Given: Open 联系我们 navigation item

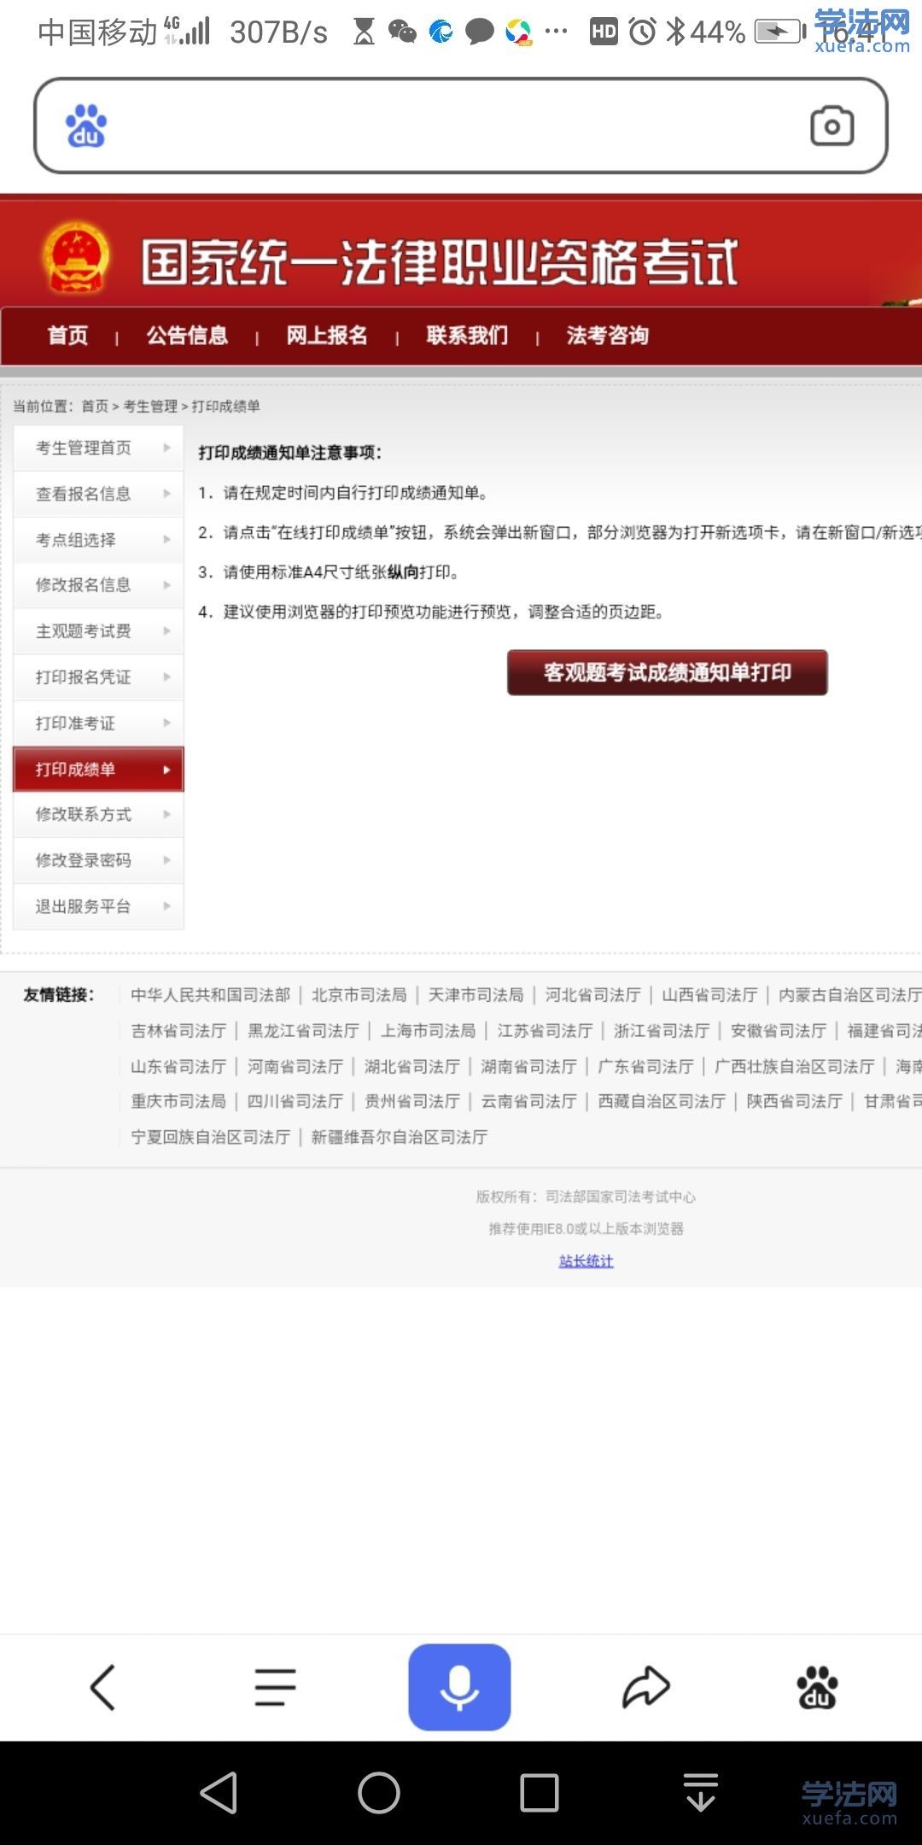Looking at the screenshot, I should pos(467,336).
